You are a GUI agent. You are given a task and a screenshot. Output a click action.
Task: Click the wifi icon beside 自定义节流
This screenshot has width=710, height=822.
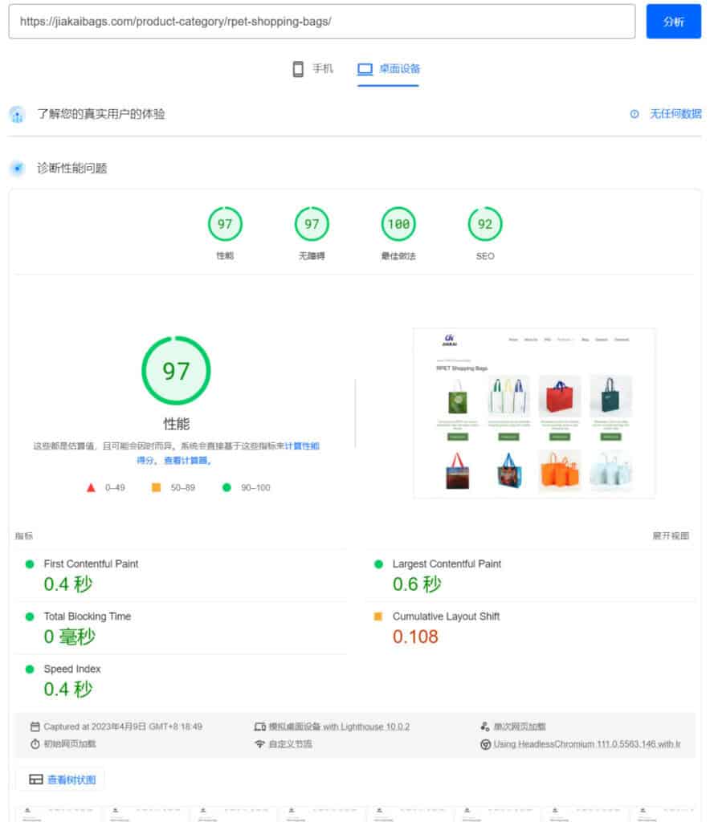259,744
